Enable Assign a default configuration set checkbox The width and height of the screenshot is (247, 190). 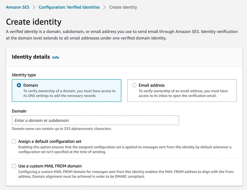tap(14, 141)
